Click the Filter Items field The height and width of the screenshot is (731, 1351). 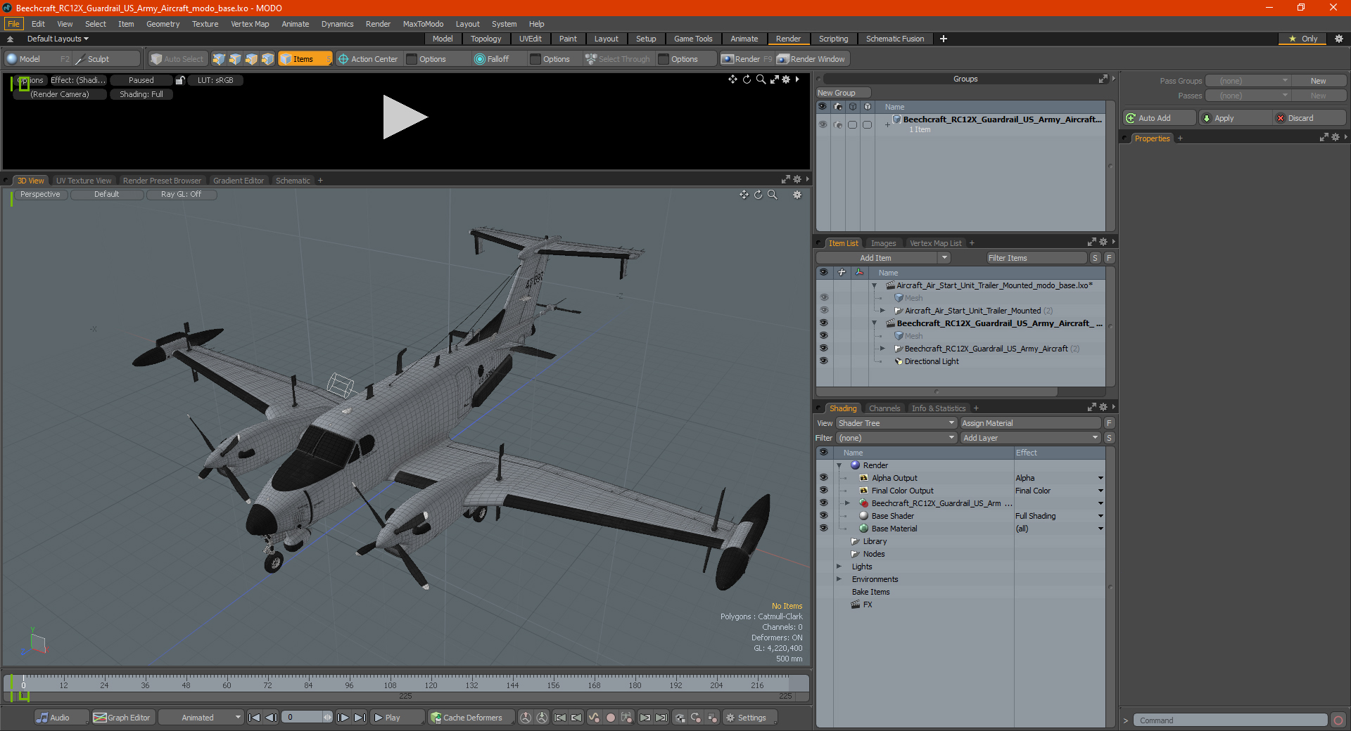click(x=1036, y=258)
